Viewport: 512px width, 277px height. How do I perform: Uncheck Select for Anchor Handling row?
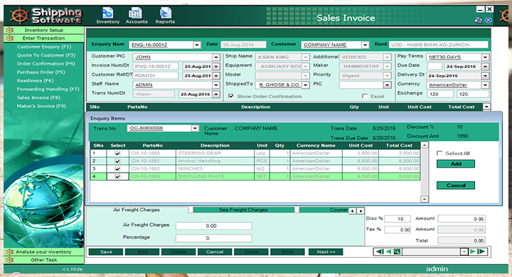[117, 161]
